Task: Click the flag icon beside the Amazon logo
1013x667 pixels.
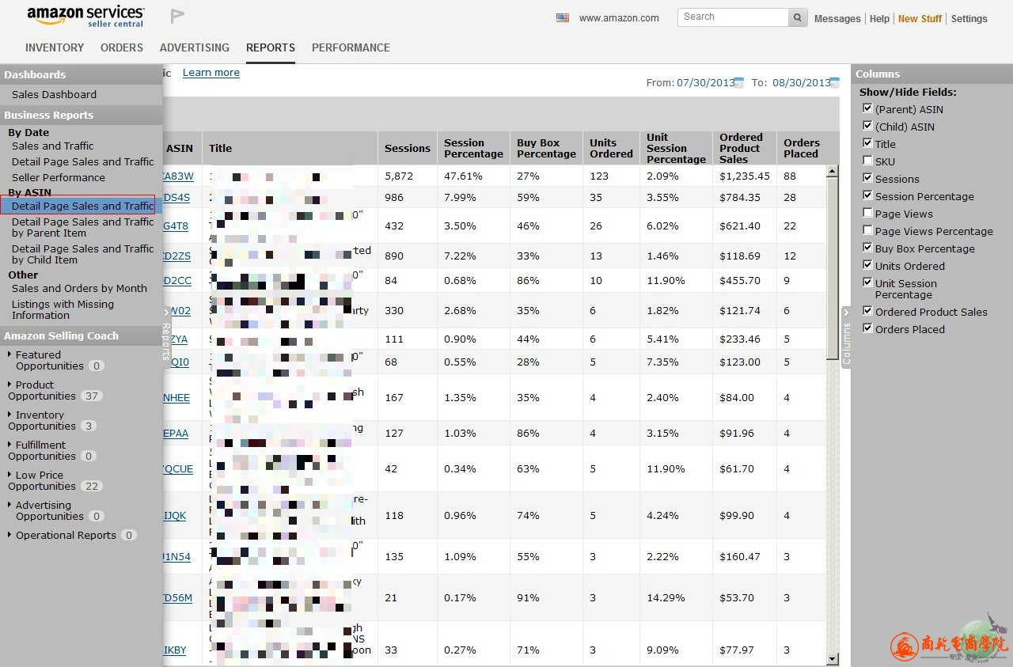Action: (x=177, y=16)
